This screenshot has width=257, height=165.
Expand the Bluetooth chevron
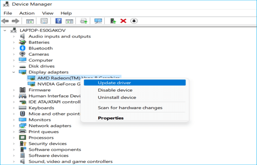pyautogui.click(x=14, y=48)
